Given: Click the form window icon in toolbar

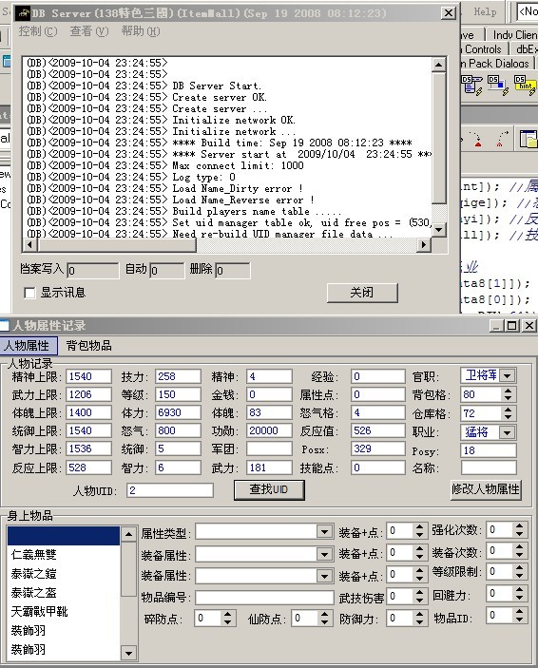Looking at the screenshot, I should (x=528, y=139).
